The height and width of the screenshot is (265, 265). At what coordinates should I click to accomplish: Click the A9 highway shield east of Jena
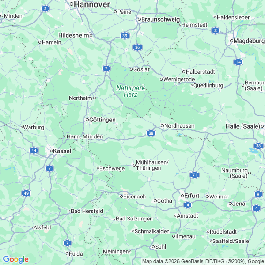pos(258,194)
